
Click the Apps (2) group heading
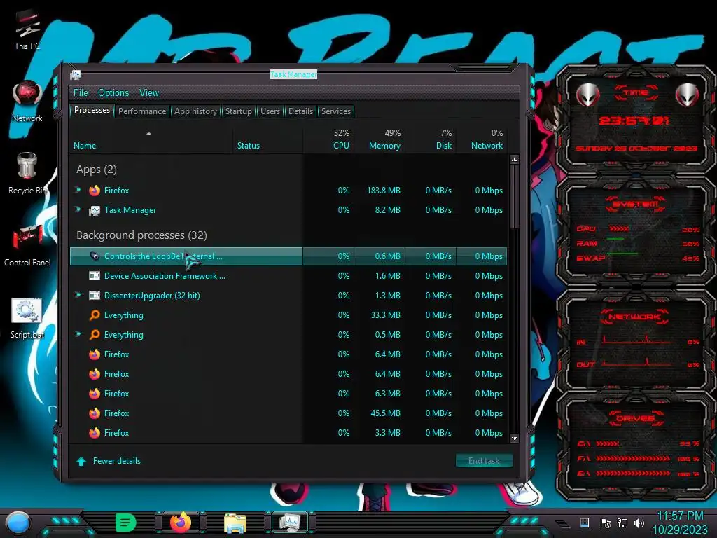[97, 170]
